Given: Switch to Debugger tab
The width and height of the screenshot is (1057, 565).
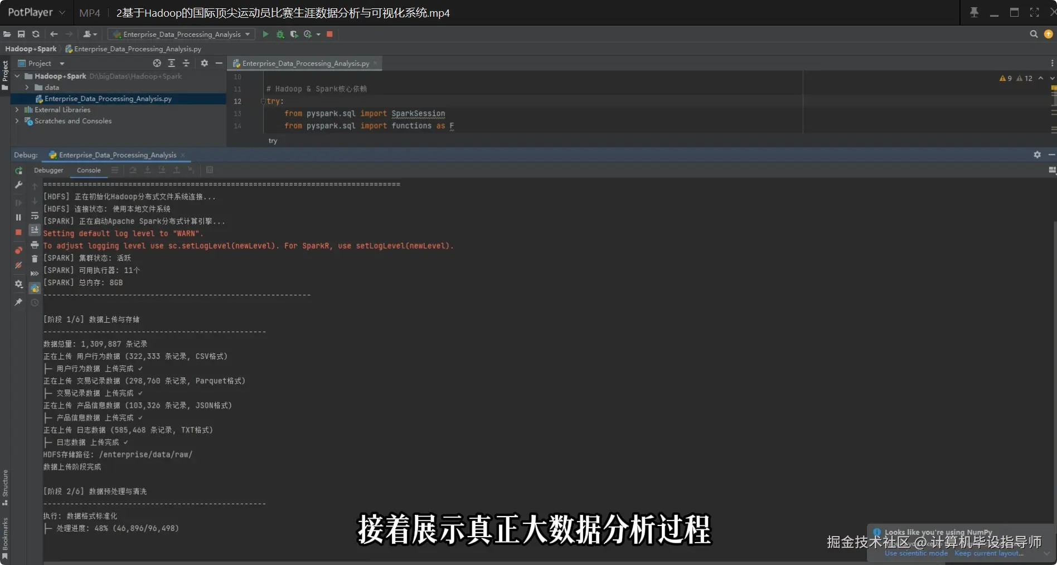Looking at the screenshot, I should point(49,170).
